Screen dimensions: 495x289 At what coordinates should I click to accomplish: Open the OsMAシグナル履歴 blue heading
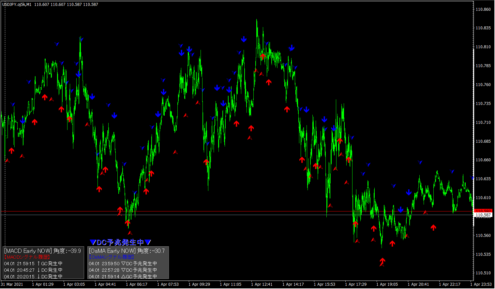pyautogui.click(x=112, y=257)
